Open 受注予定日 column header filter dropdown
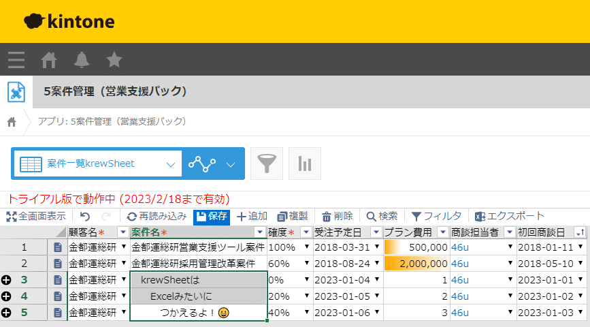 point(376,232)
